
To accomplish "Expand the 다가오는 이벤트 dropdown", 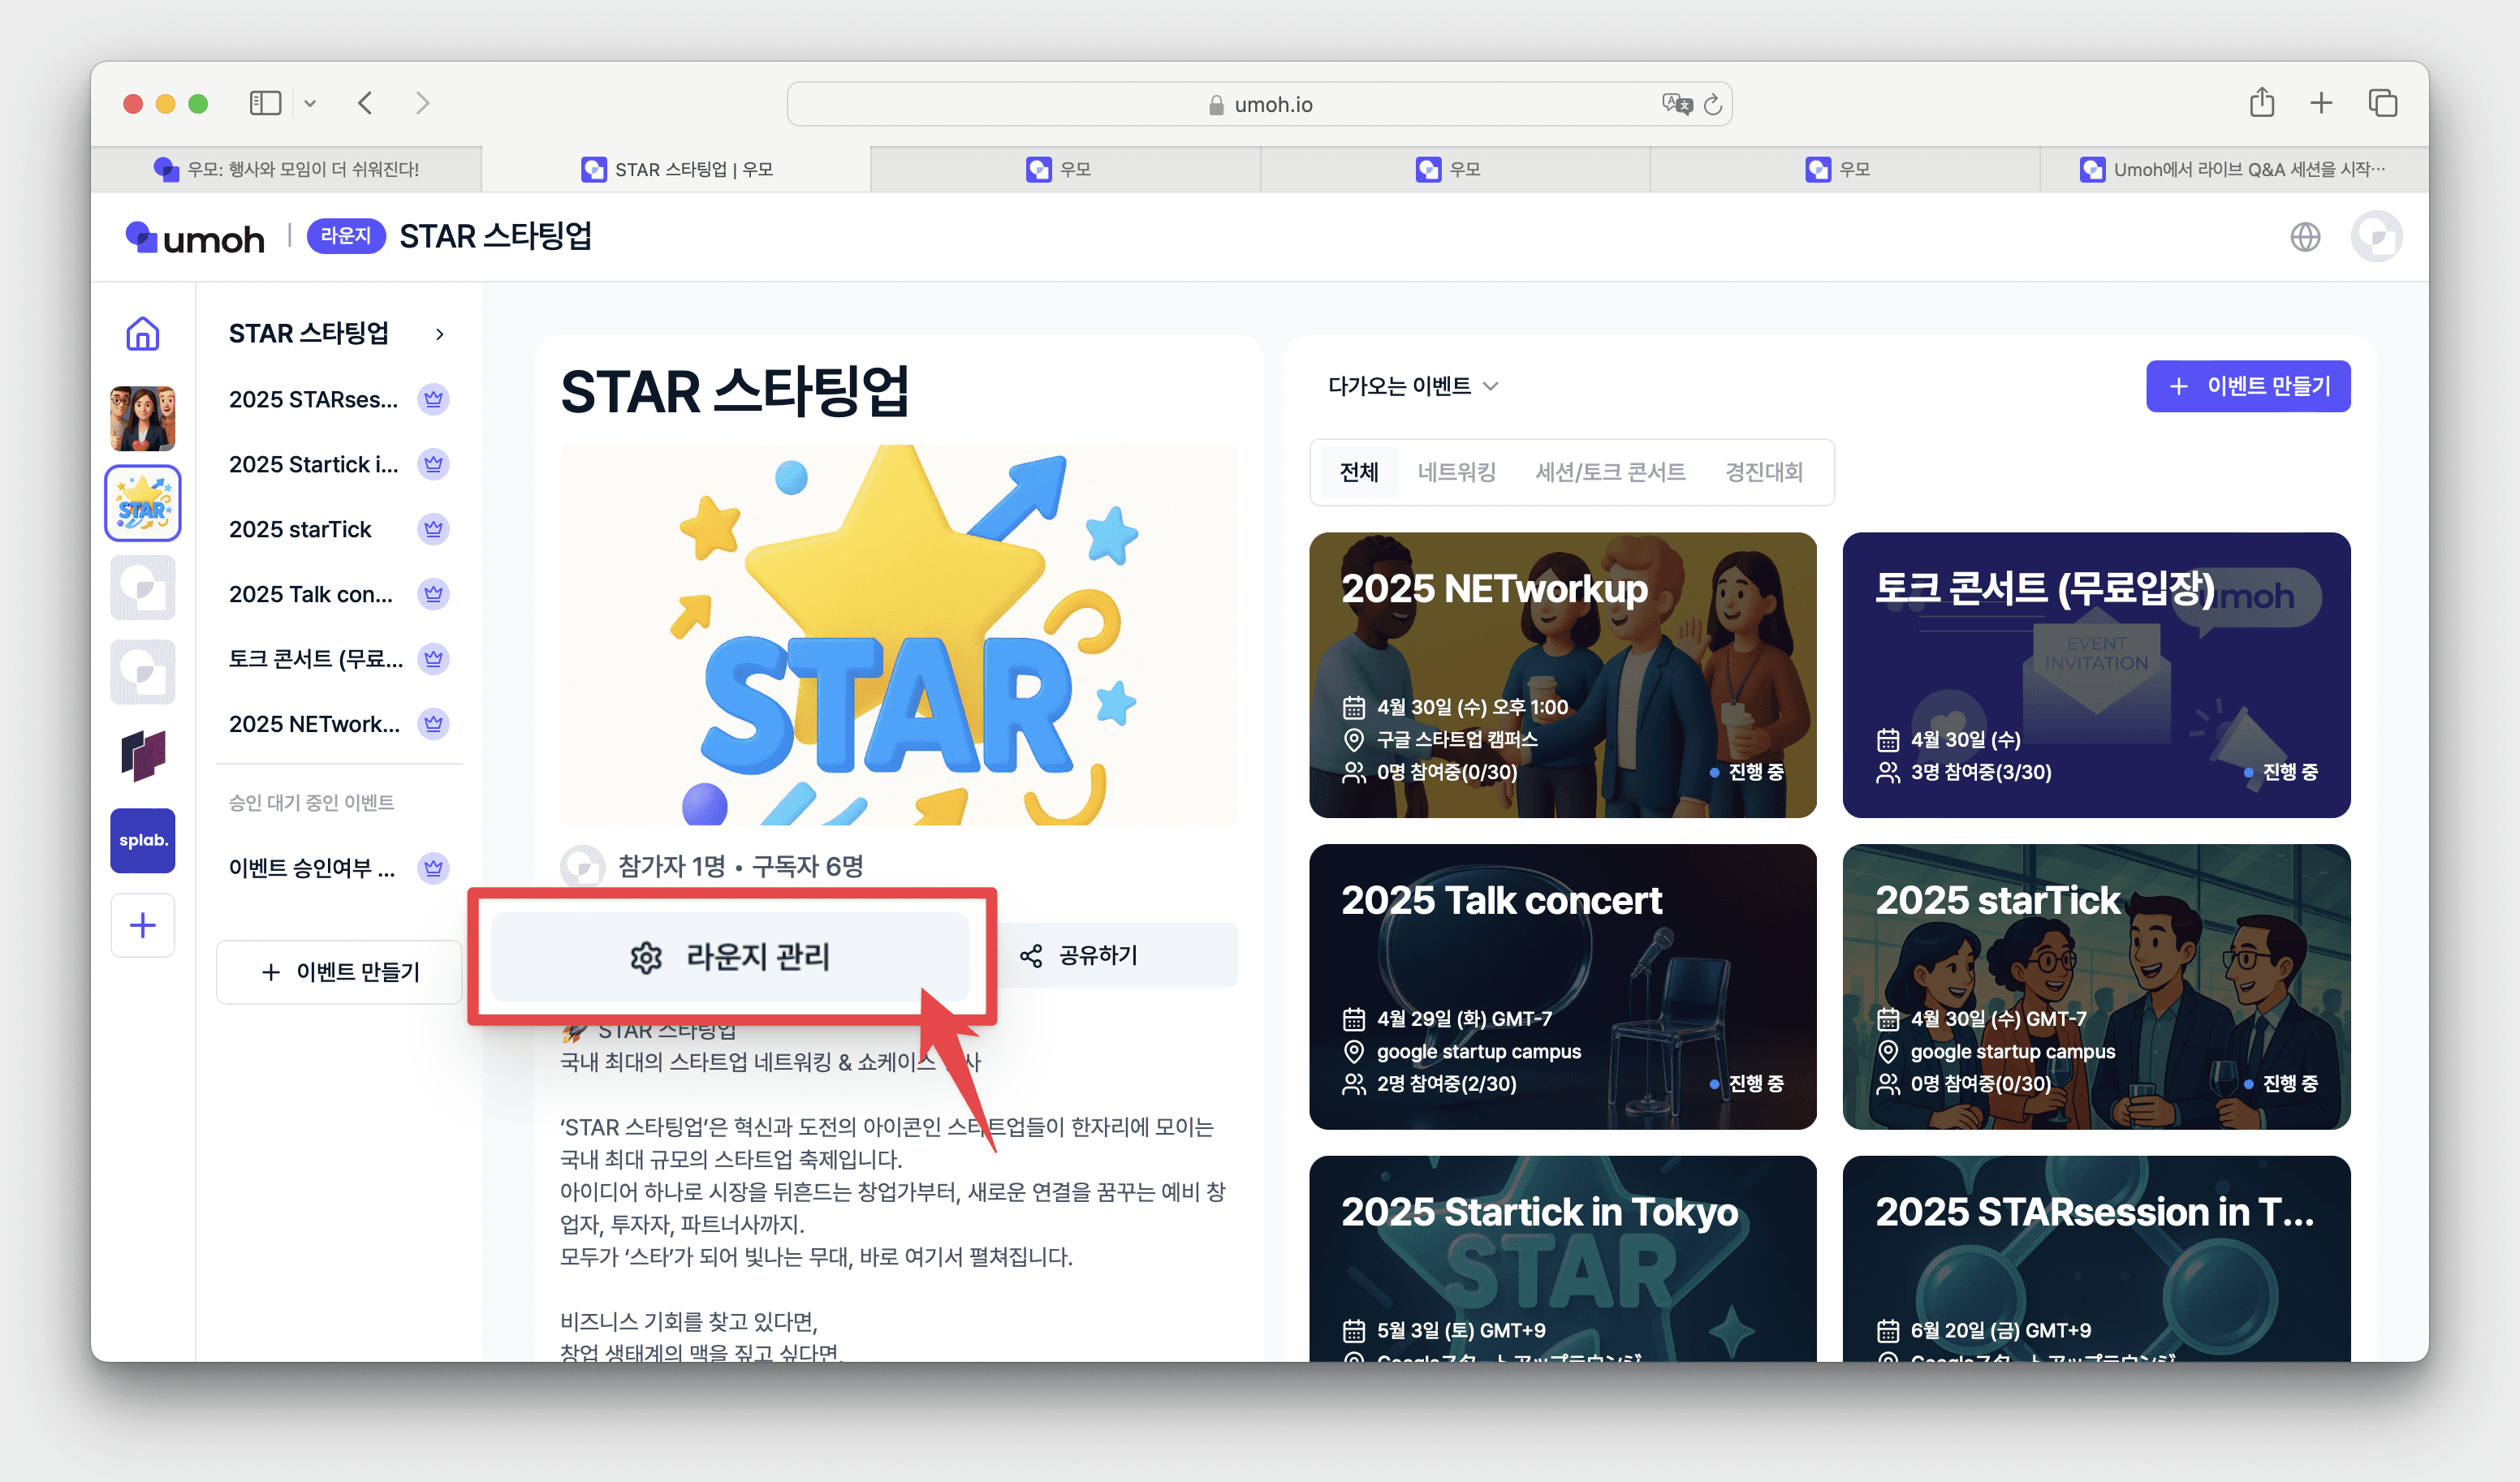I will (1413, 386).
